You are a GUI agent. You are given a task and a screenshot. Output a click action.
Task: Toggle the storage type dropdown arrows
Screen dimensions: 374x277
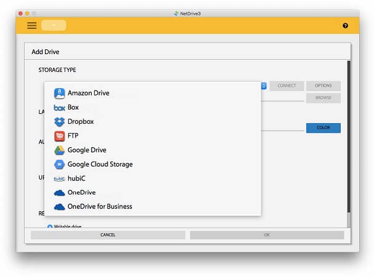[x=264, y=86]
